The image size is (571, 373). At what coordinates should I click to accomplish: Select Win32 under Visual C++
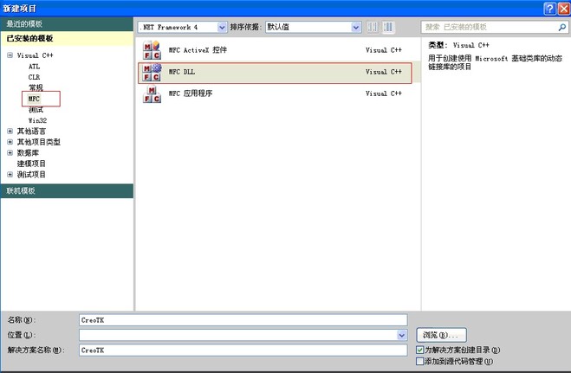point(37,120)
